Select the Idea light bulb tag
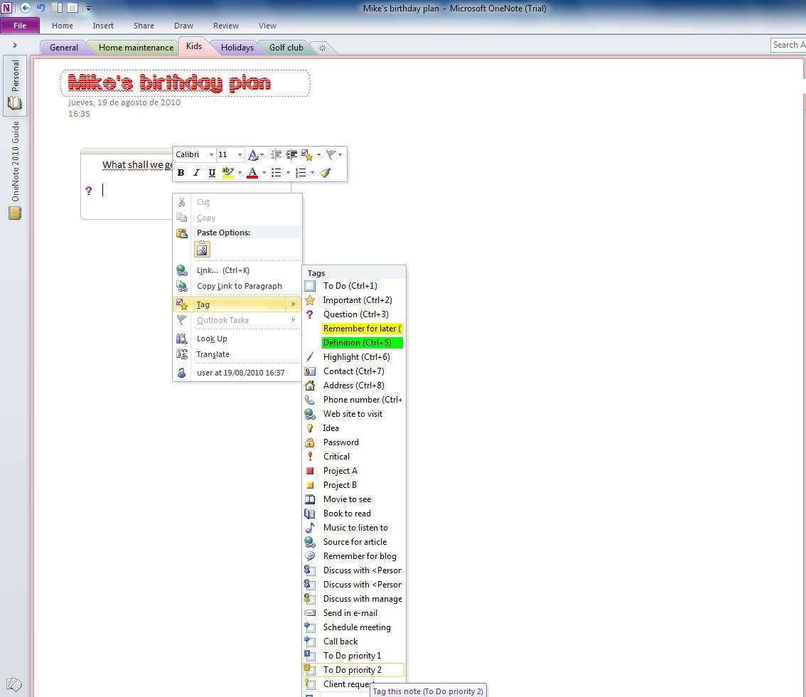This screenshot has height=697, width=806. click(x=354, y=428)
